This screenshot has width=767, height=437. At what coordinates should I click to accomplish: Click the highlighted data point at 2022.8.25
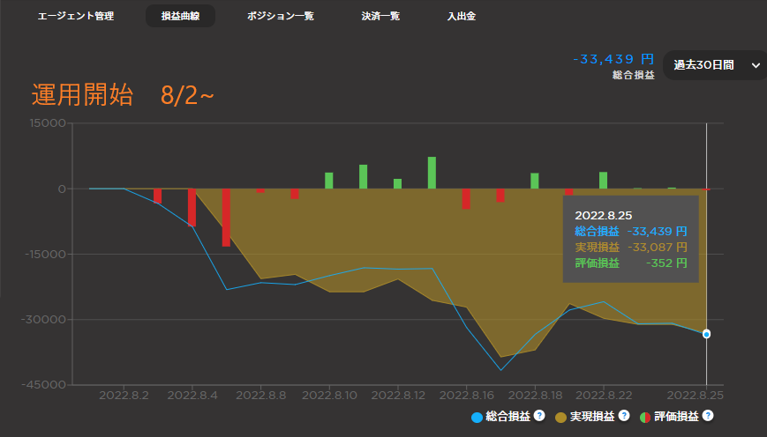tap(706, 334)
